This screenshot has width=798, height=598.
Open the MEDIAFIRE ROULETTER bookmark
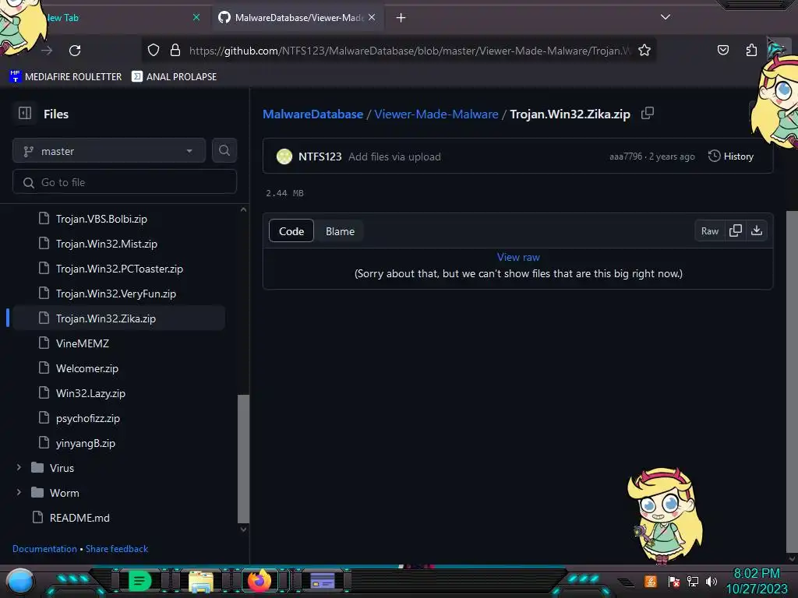[65, 77]
